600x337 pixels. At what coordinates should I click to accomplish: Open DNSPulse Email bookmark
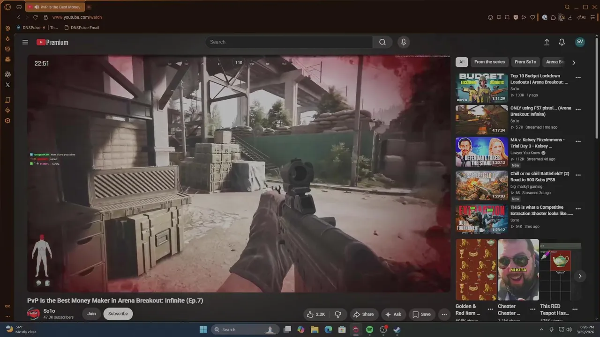click(x=82, y=28)
